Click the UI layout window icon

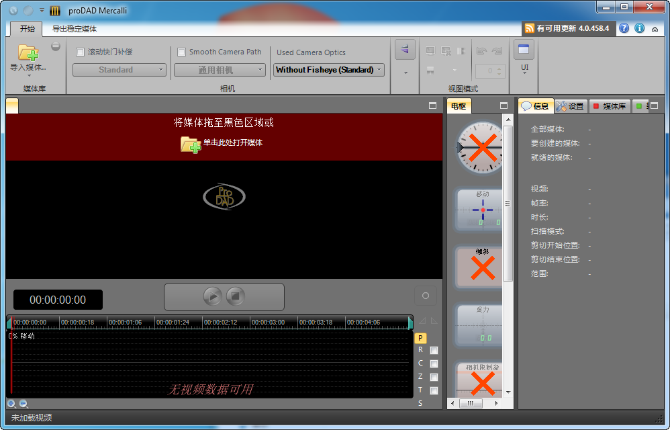pos(524,50)
